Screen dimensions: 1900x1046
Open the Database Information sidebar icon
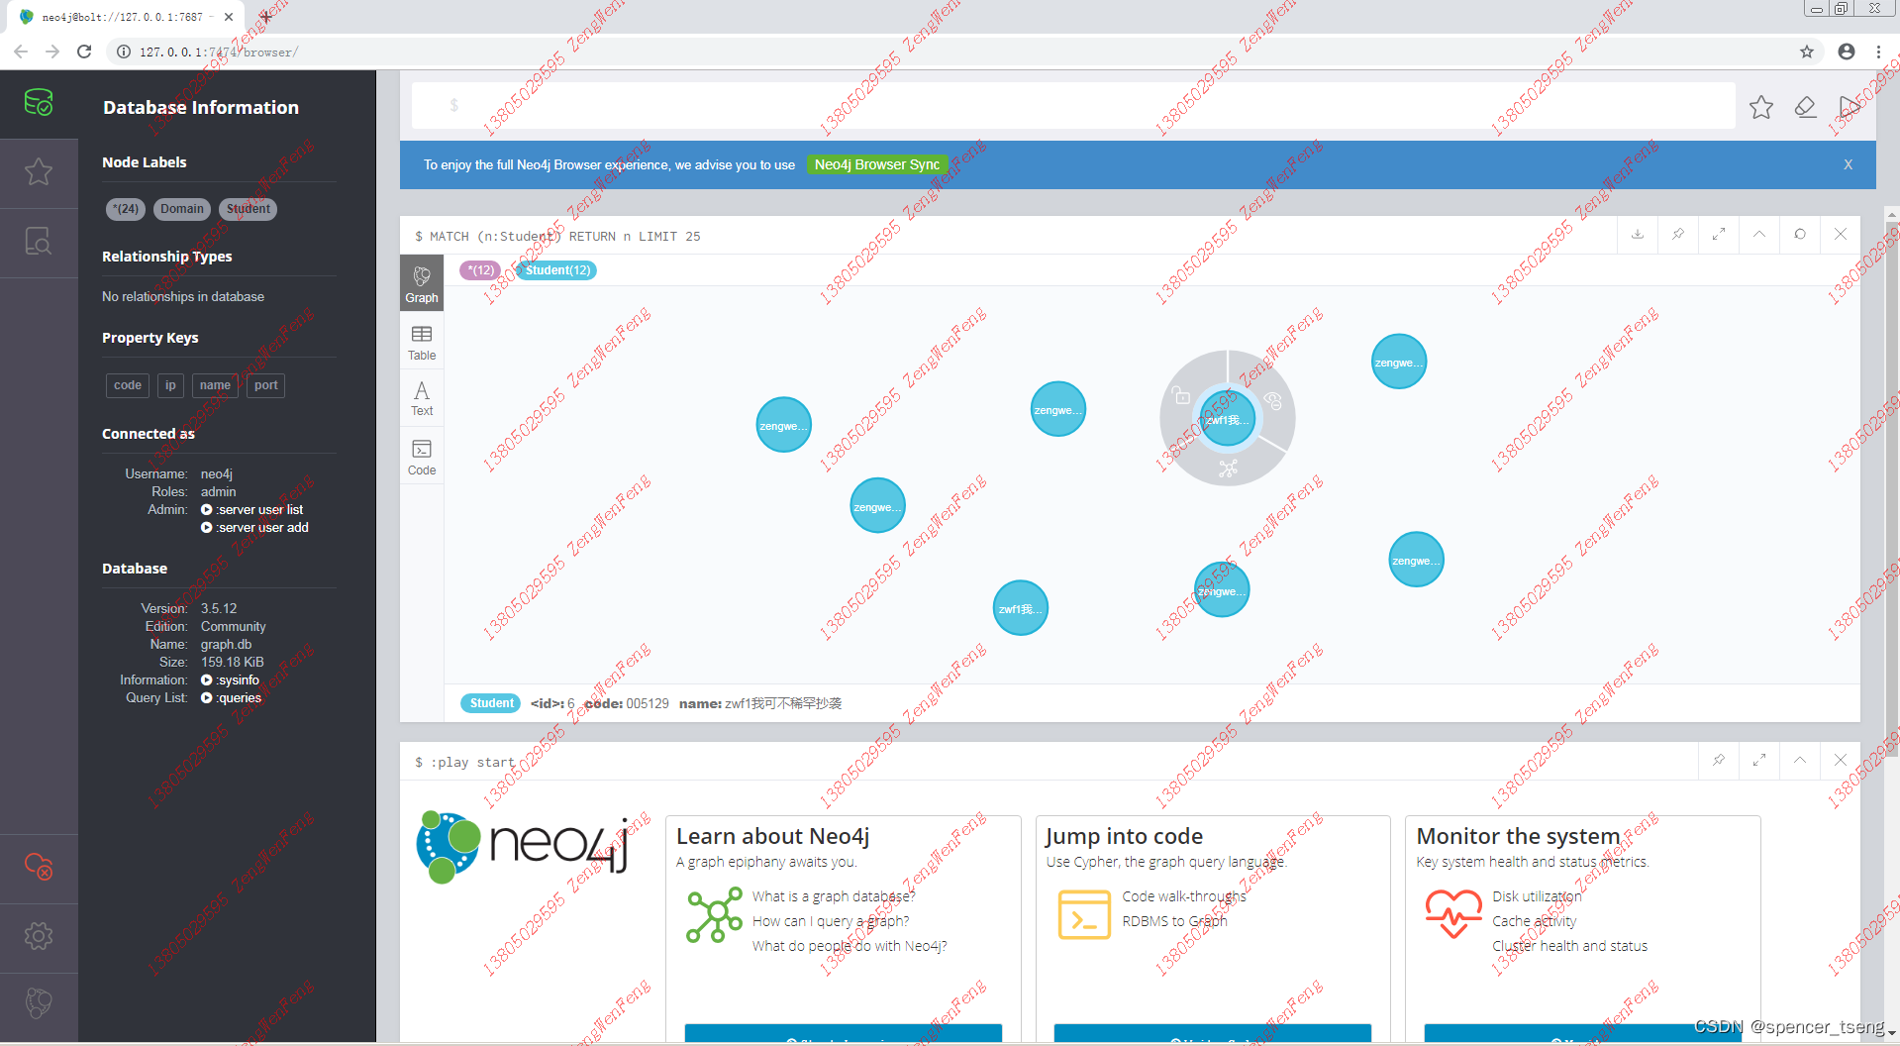coord(38,102)
